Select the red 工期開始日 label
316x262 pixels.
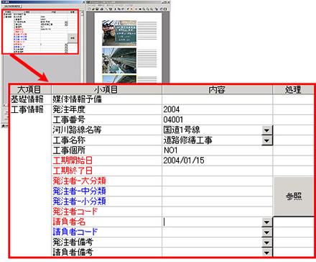[x=73, y=161]
